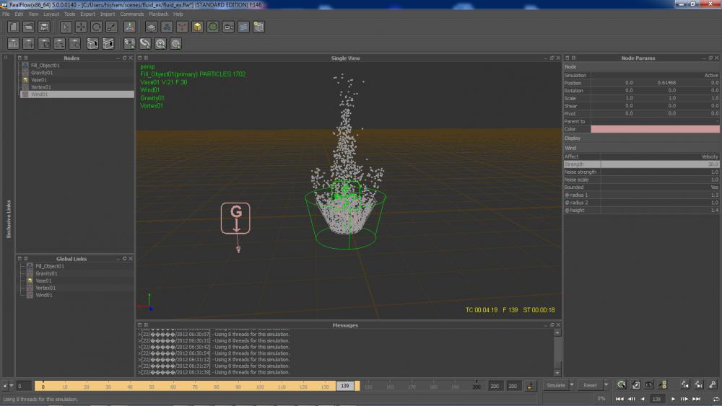Click the cube with dark side face icon

pos(108,44)
